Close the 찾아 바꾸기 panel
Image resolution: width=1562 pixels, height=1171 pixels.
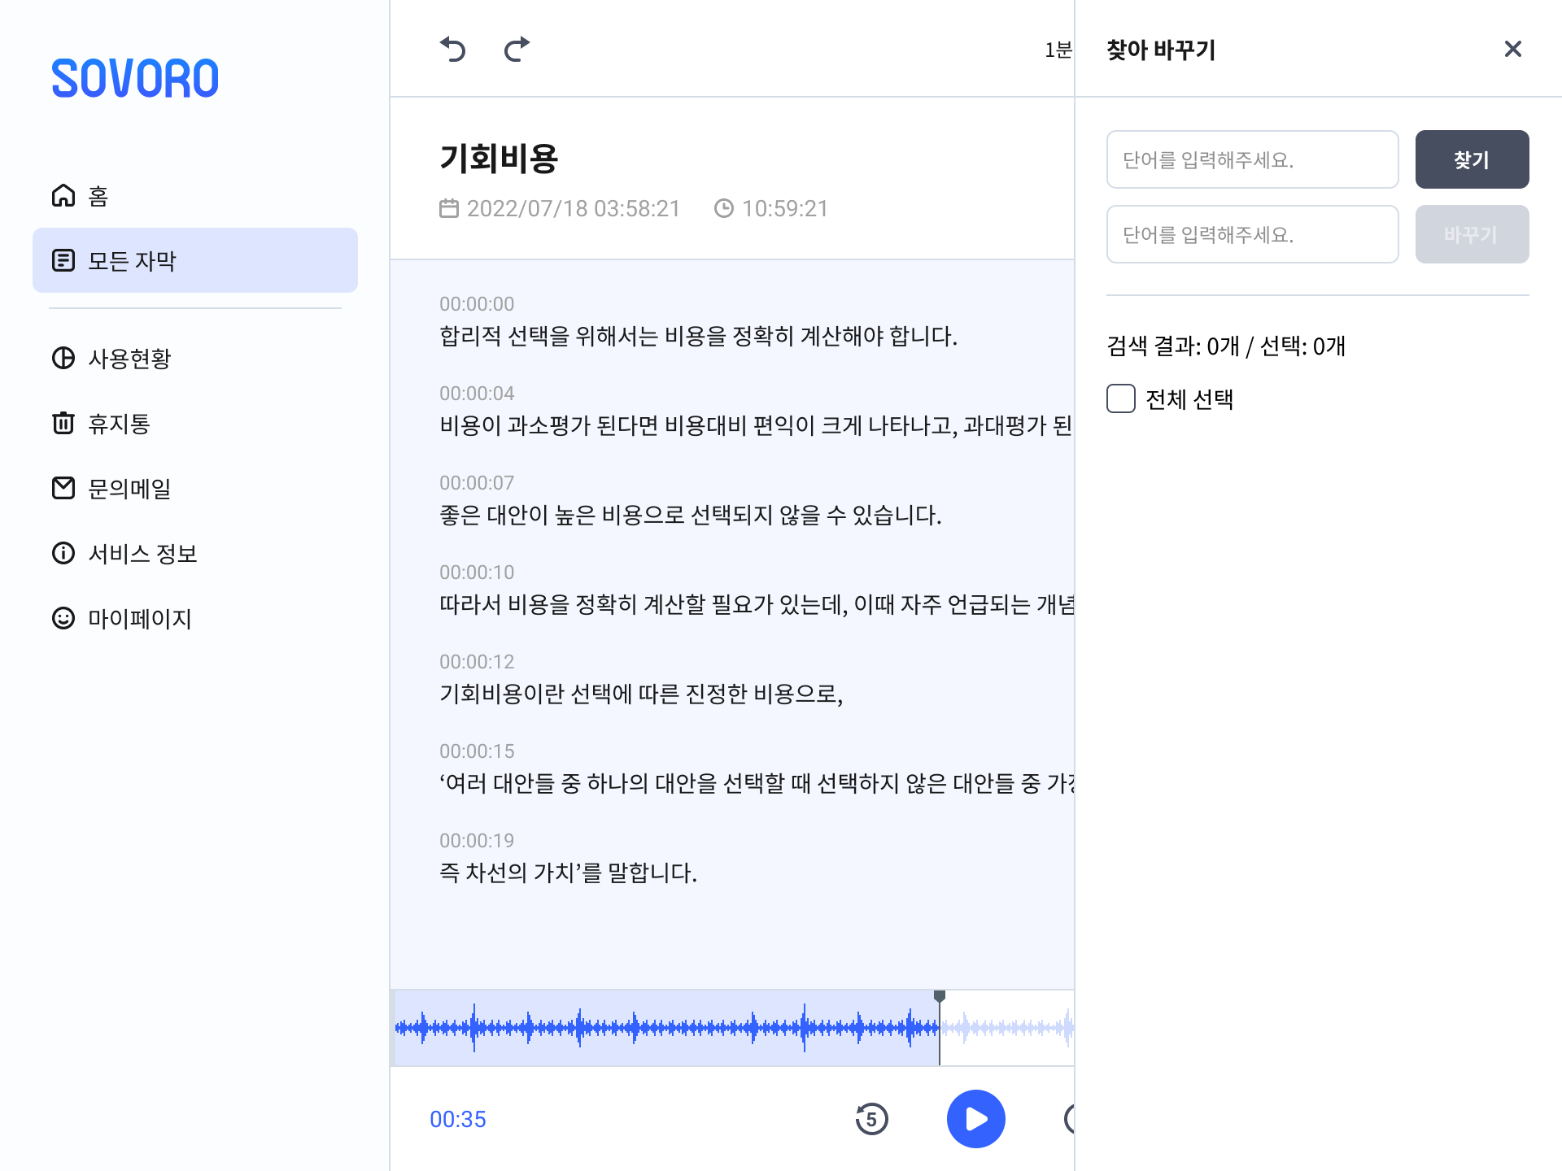[1512, 50]
